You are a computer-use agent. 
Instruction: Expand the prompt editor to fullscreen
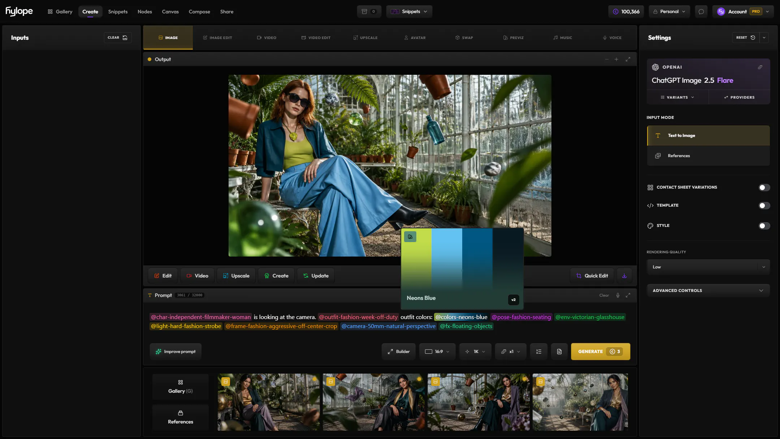(628, 295)
